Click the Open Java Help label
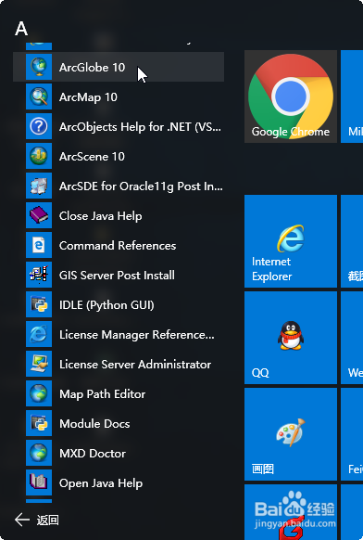 click(101, 483)
